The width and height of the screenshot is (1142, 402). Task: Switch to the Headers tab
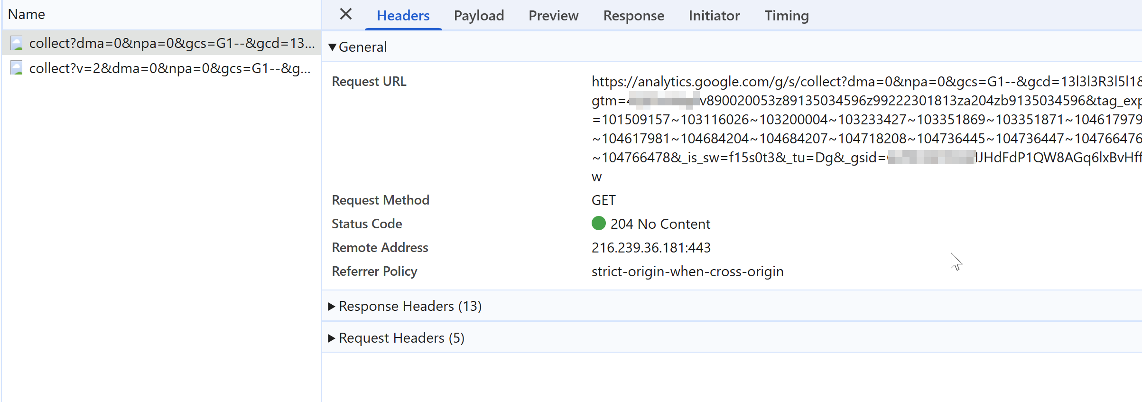click(x=403, y=16)
